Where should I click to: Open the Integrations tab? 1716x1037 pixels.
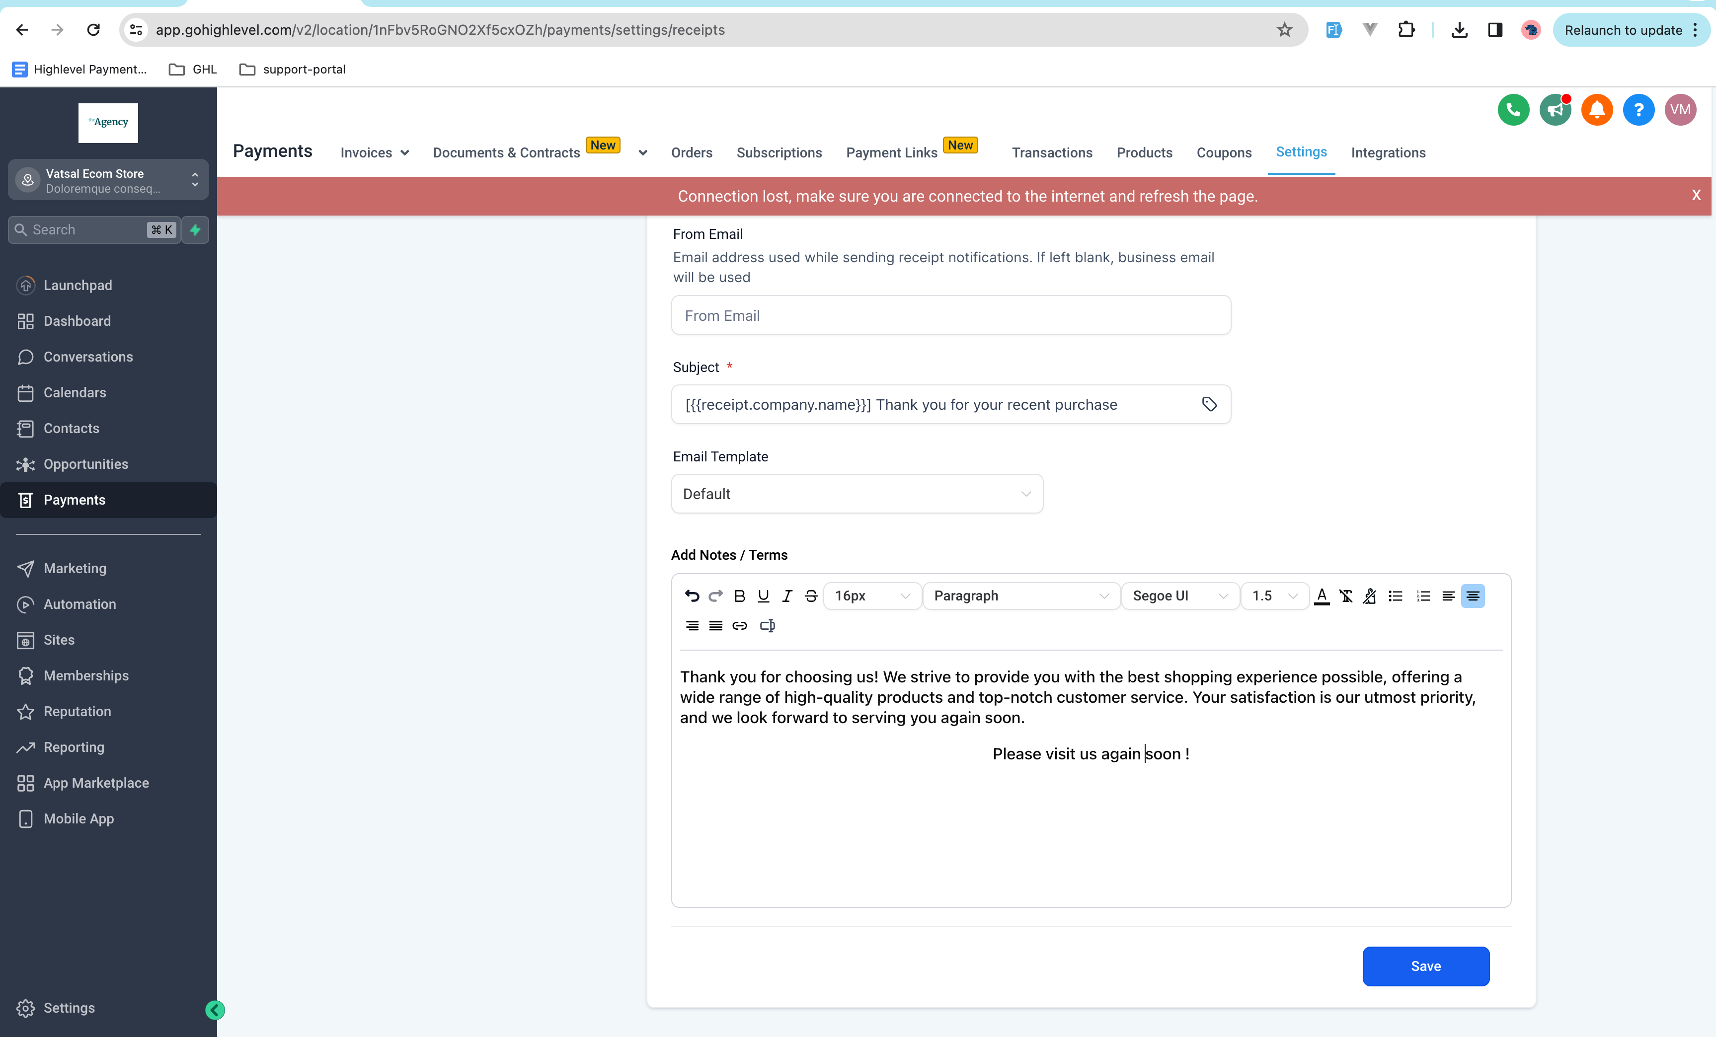(x=1388, y=152)
